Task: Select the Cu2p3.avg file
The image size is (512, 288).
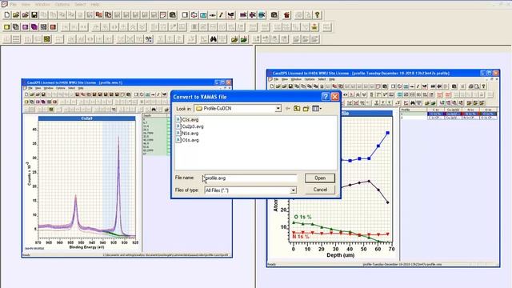Action: coord(190,126)
